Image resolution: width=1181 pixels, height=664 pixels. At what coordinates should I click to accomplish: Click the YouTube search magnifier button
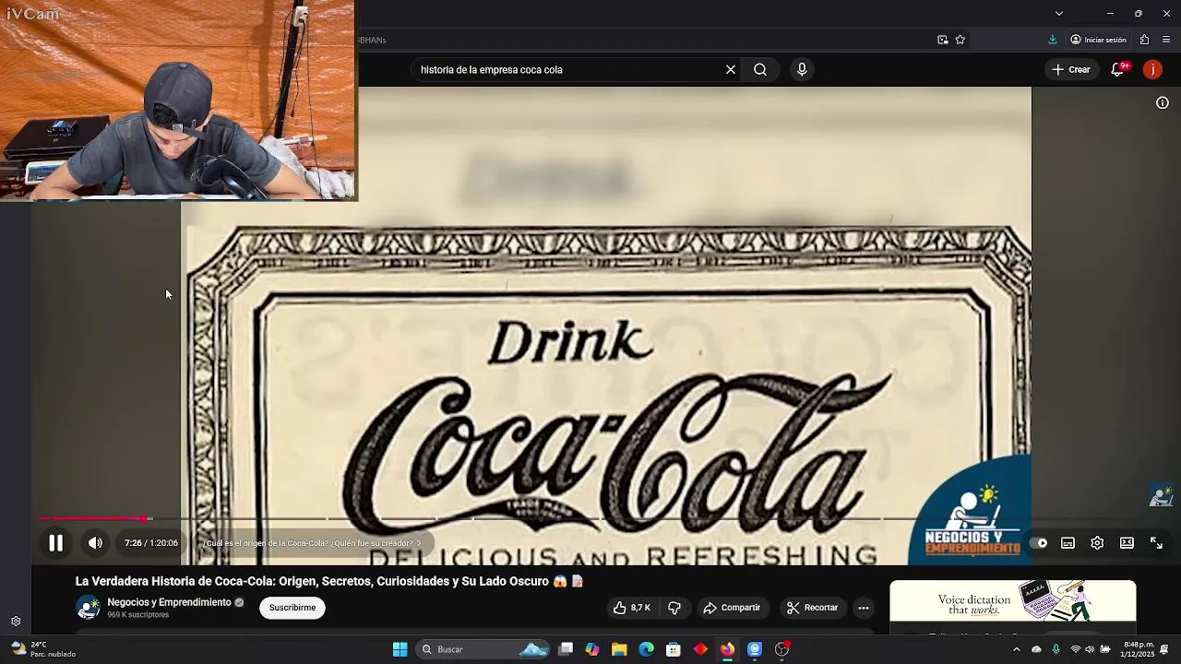760,69
